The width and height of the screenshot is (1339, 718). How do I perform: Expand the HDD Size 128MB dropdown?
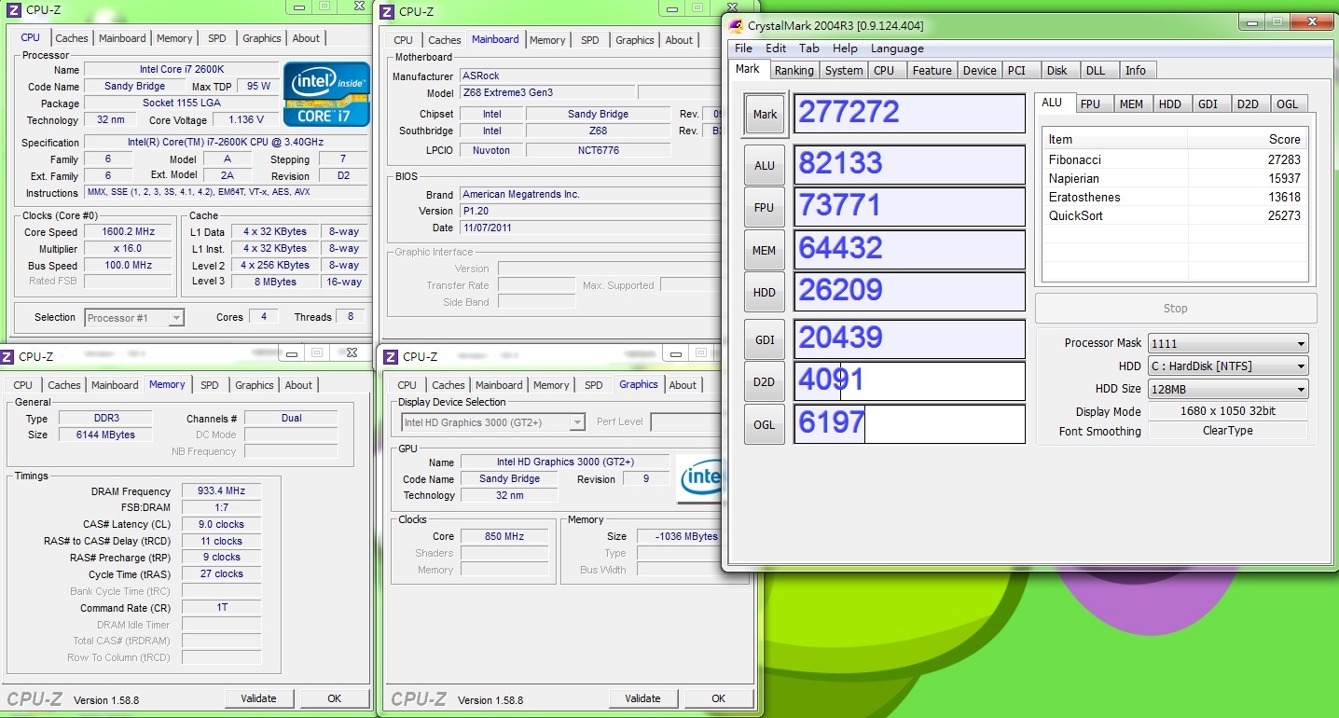(1228, 389)
